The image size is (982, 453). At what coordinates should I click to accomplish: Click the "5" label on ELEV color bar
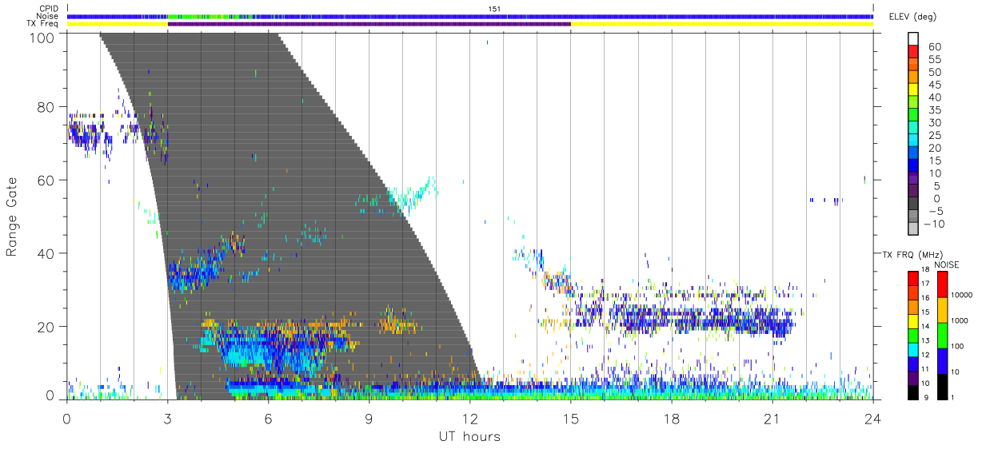936,186
